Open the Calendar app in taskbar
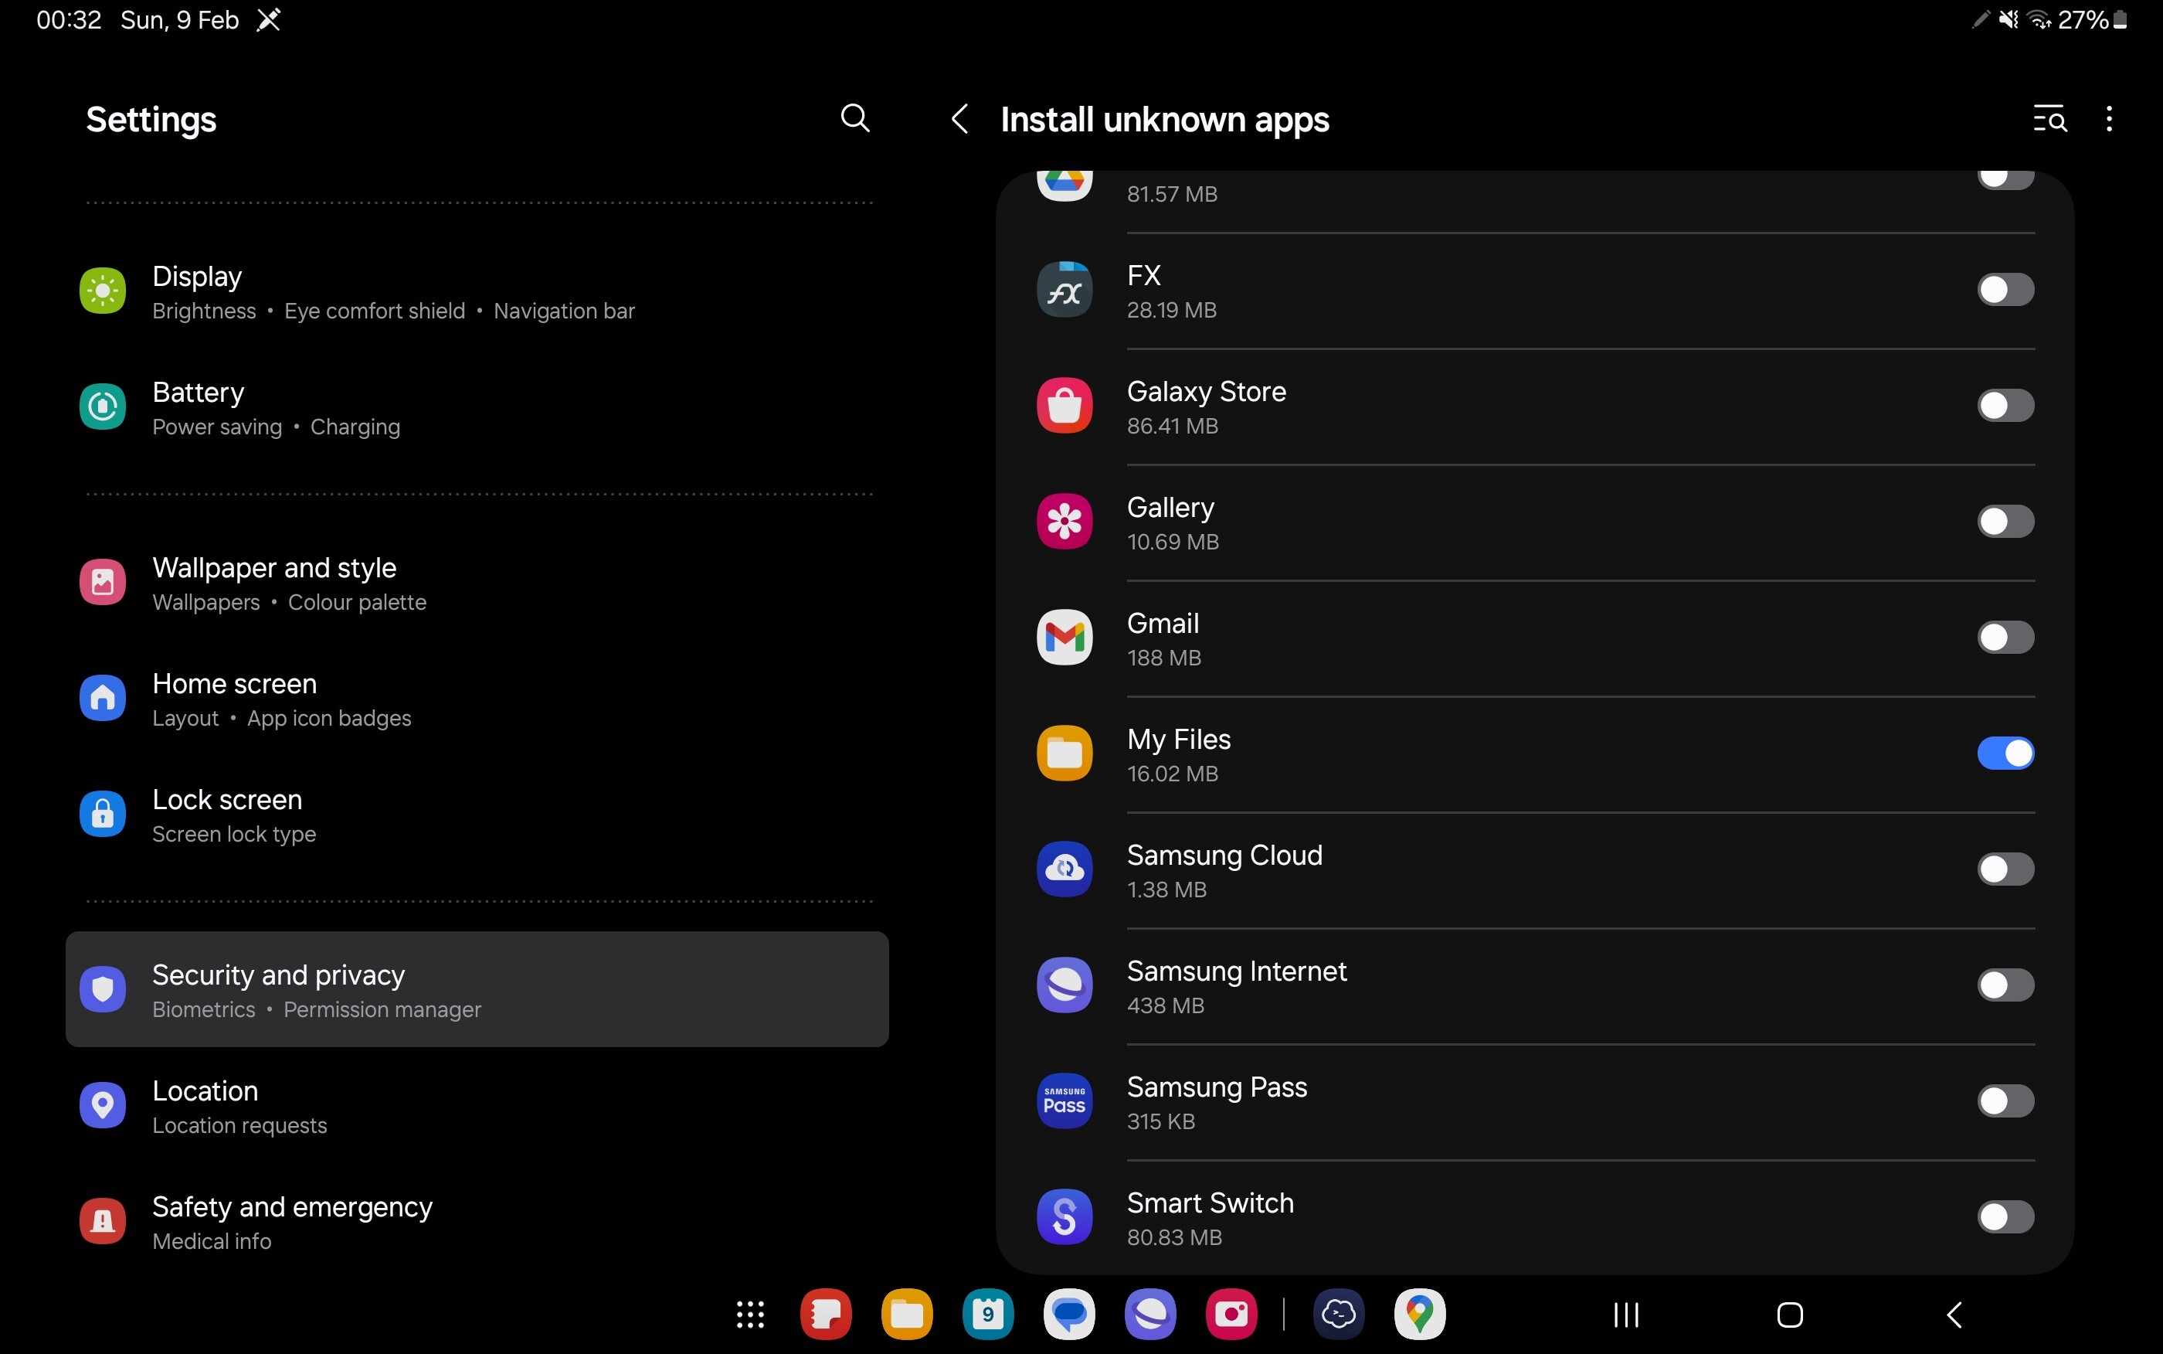The height and width of the screenshot is (1354, 2163). [x=988, y=1315]
